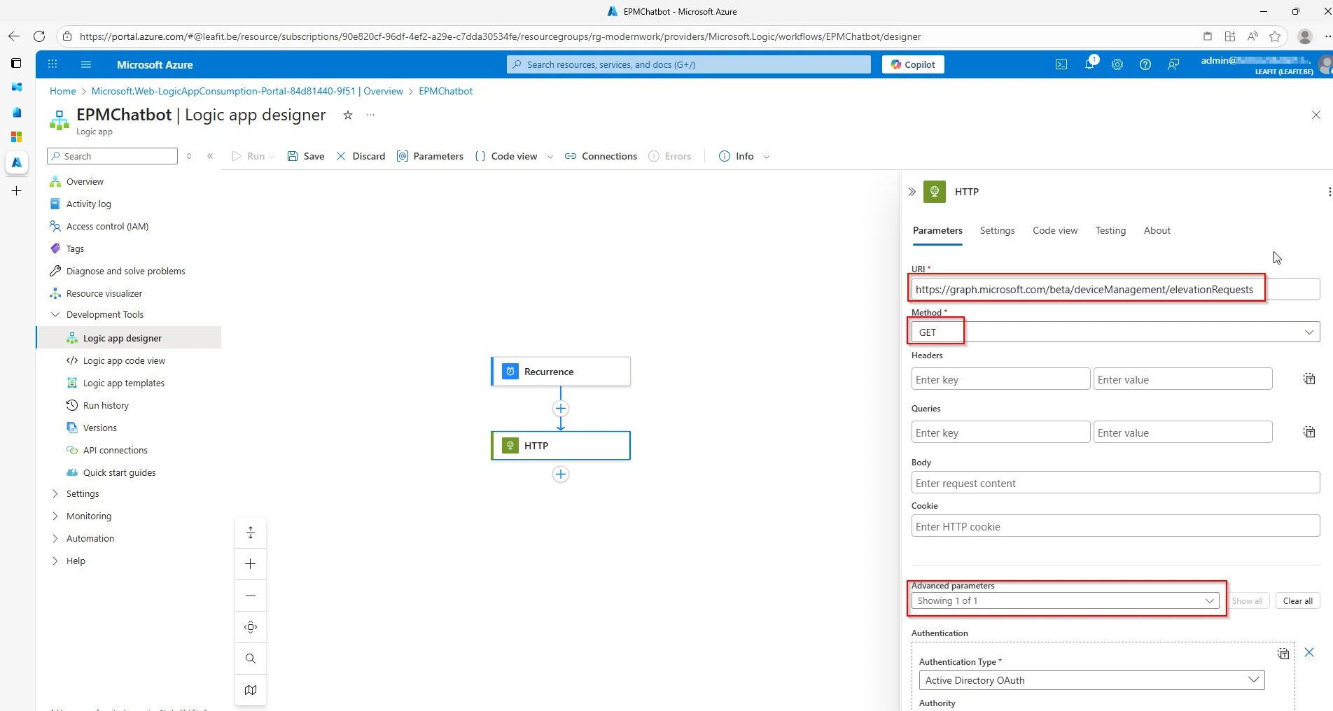Open Resource visualizer
This screenshot has width=1333, height=711.
104,293
